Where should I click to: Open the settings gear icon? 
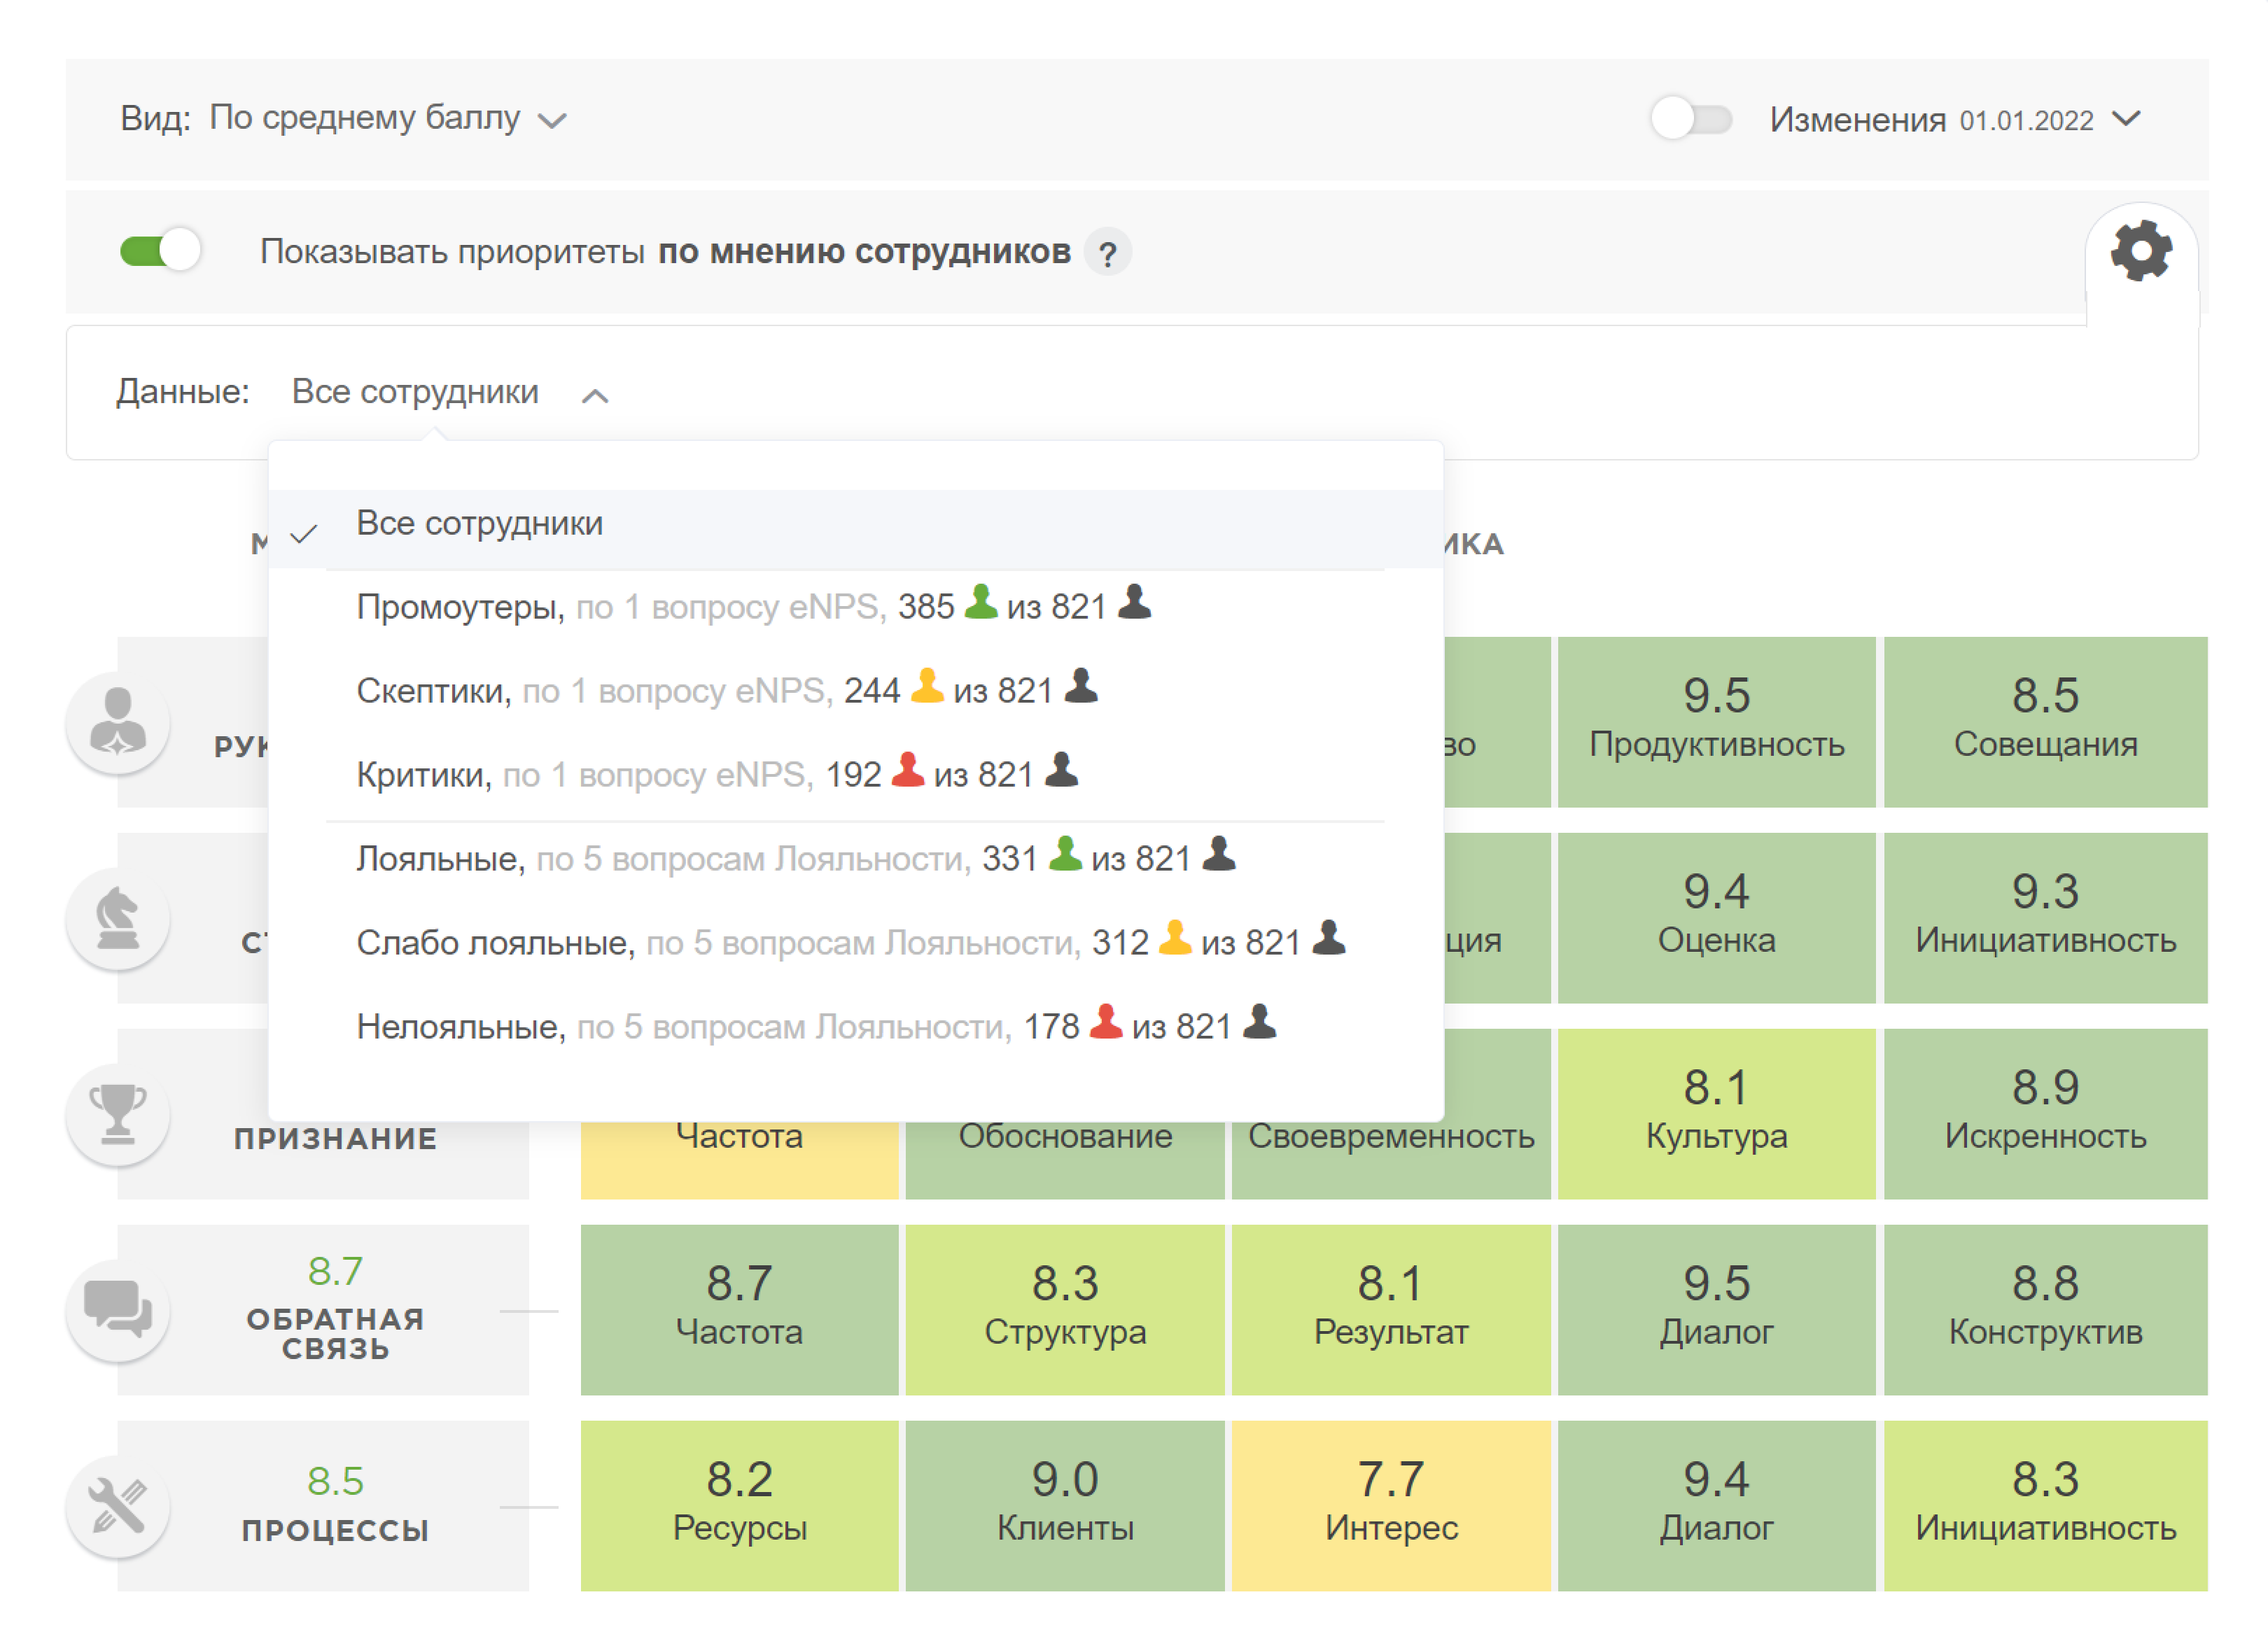pyautogui.click(x=2140, y=251)
